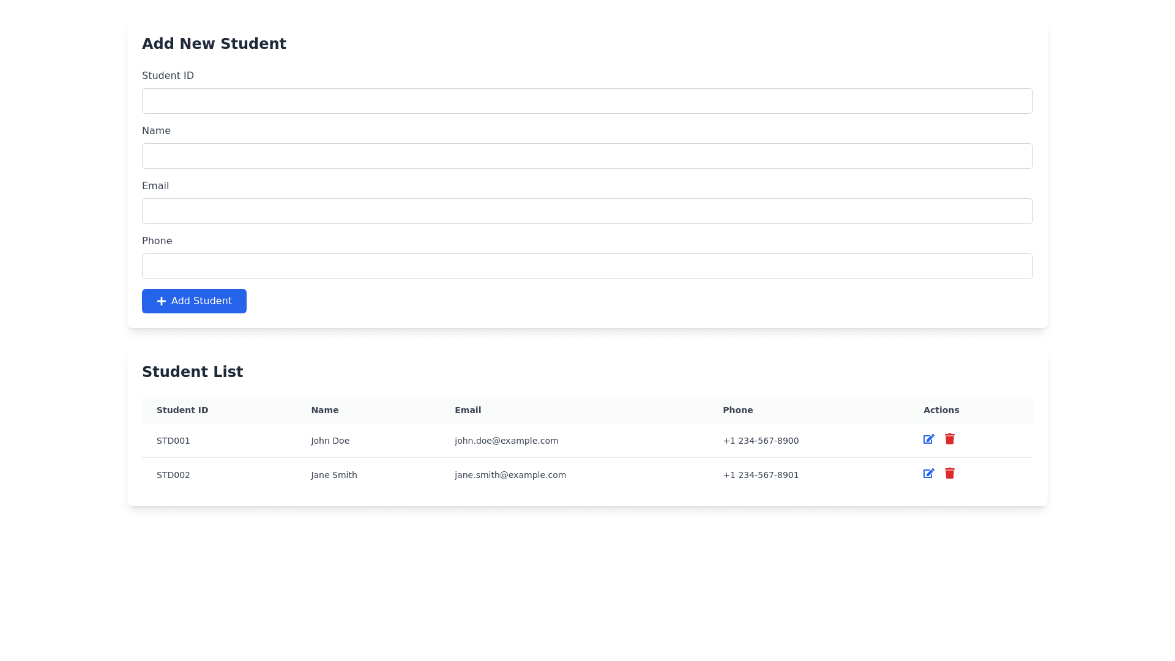This screenshot has width=1175, height=661.
Task: Click the jane.smith@example.com email cell
Action: 510,475
